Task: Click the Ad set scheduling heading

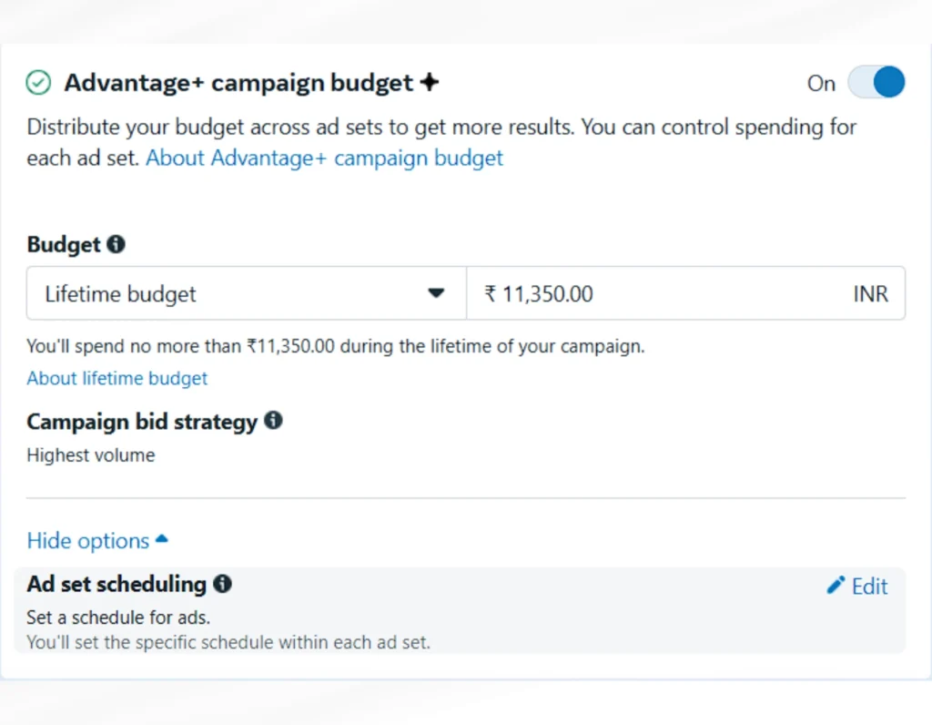Action: click(x=116, y=584)
